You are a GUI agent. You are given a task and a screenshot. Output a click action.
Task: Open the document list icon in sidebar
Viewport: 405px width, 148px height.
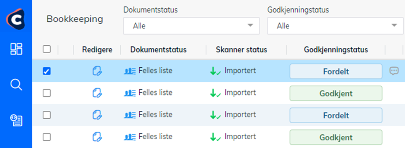tap(16, 120)
